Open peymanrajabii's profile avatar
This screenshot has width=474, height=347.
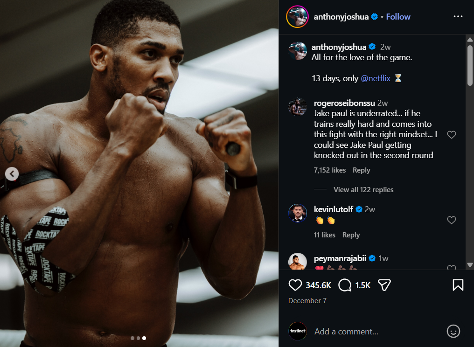(x=297, y=261)
